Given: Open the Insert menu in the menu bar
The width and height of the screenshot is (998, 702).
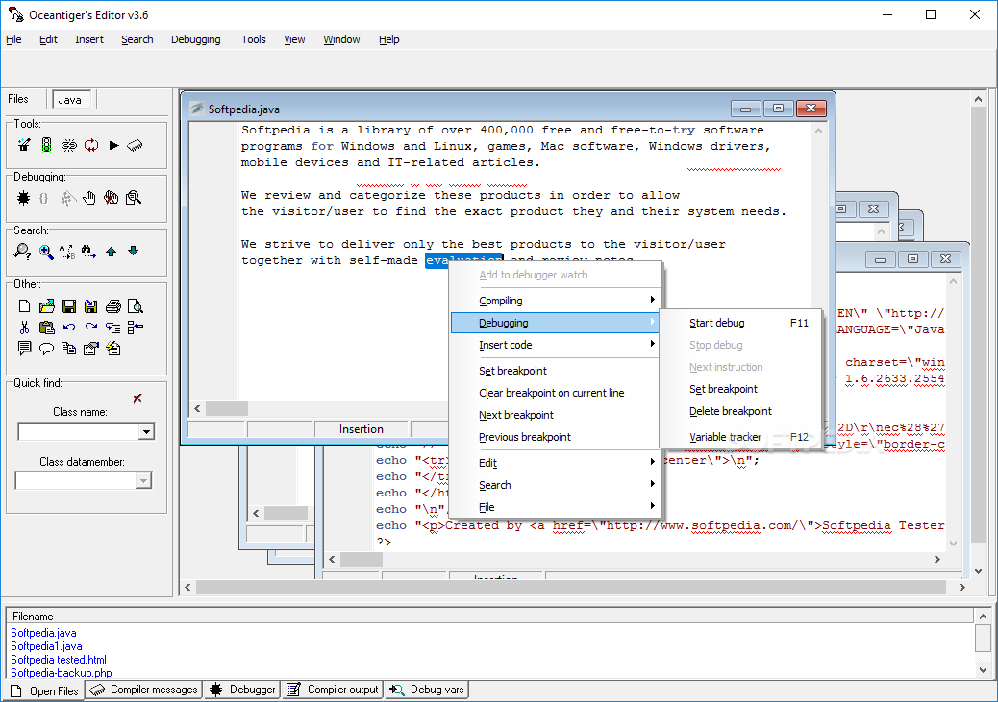Looking at the screenshot, I should point(89,39).
